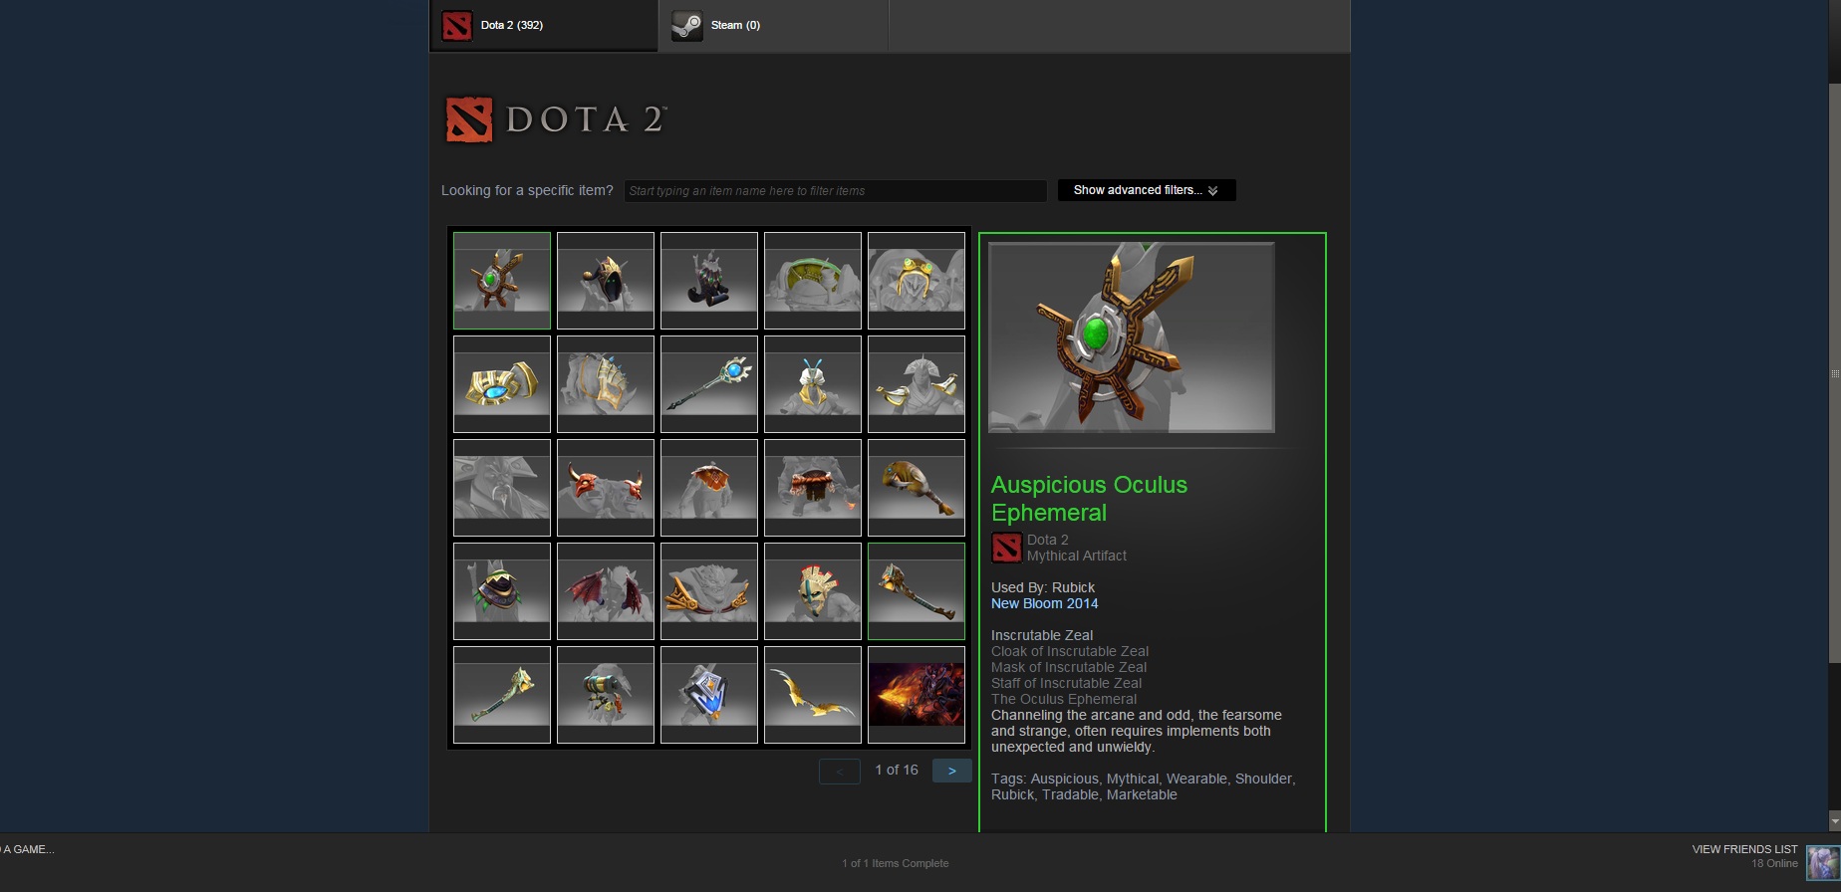Go to the previous inventory page

click(840, 771)
